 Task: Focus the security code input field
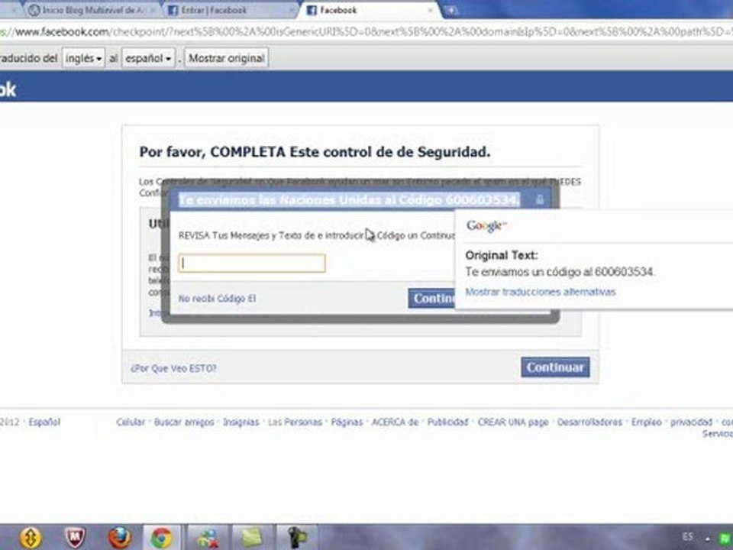coord(251,263)
